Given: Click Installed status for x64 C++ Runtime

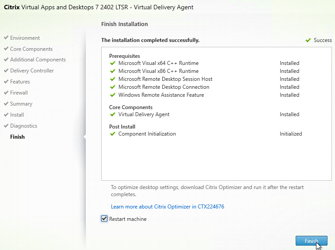Looking at the screenshot, I should coord(289,63).
